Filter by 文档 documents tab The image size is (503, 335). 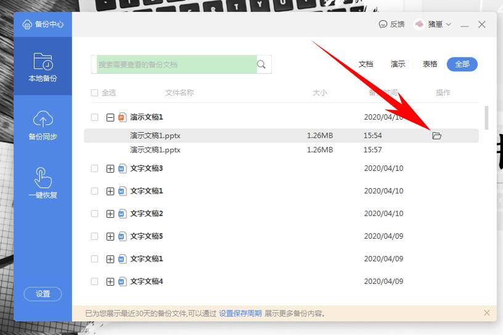pyautogui.click(x=366, y=64)
